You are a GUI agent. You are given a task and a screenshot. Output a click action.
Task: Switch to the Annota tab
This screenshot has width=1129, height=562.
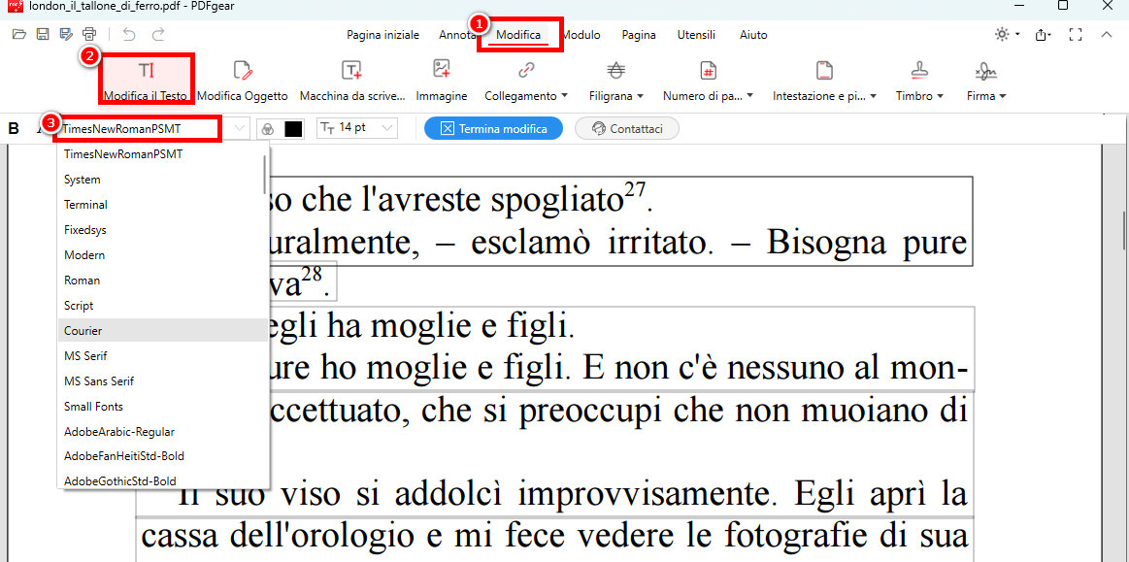pos(458,34)
